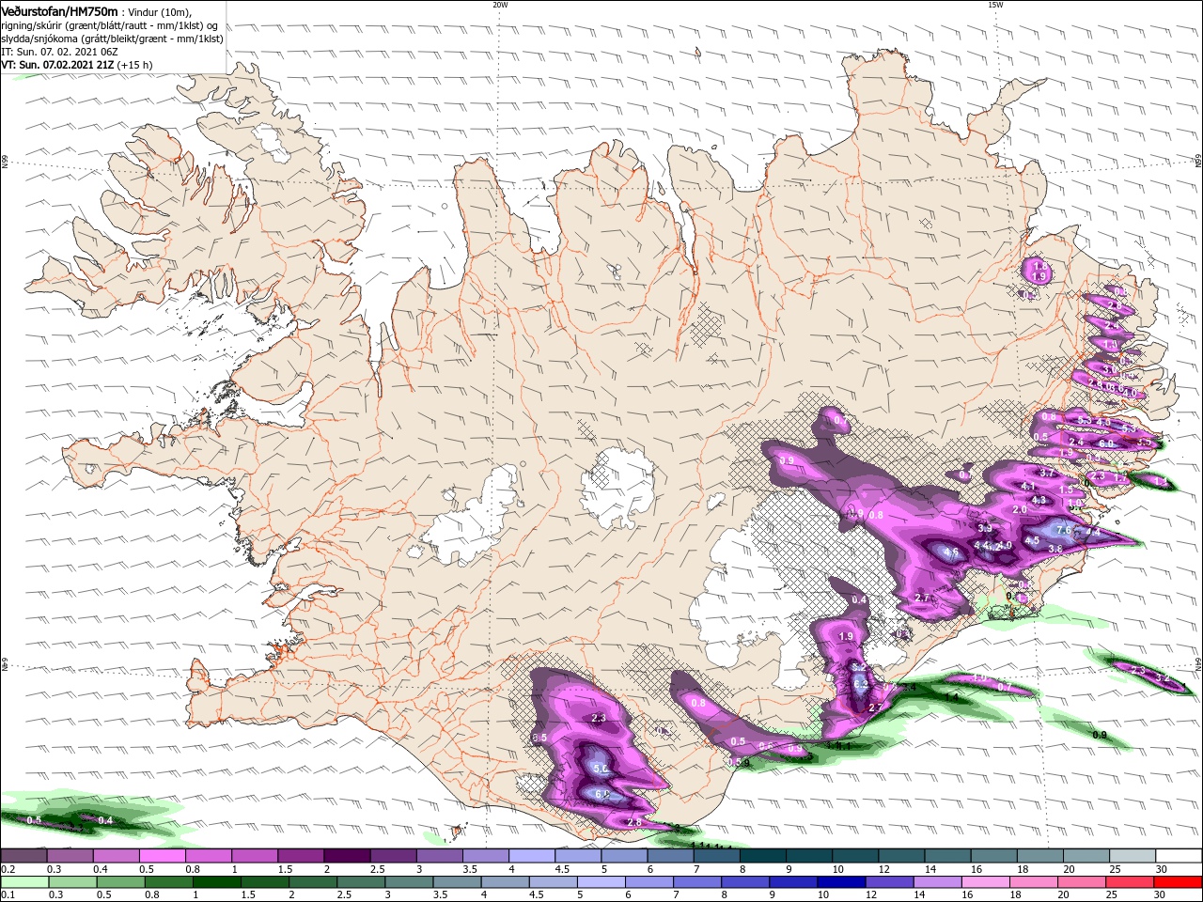Image resolution: width=1203 pixels, height=902 pixels.
Task: Click the 0.1 label in rain legend
Action: click(8, 896)
